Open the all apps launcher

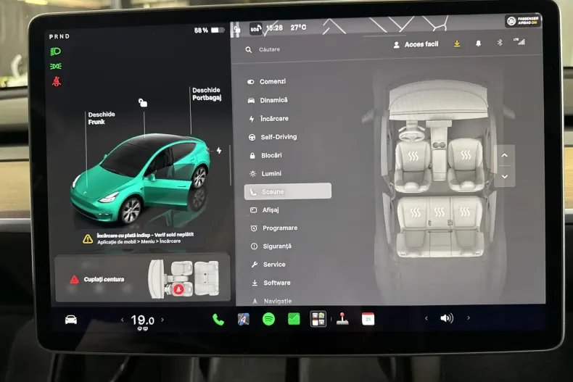pyautogui.click(x=318, y=319)
